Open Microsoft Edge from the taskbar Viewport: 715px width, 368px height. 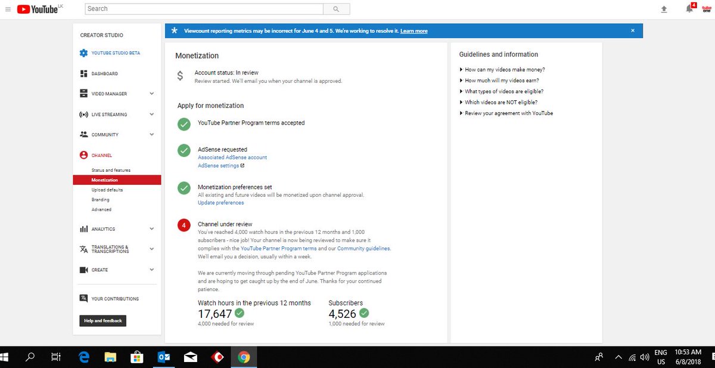(x=84, y=357)
